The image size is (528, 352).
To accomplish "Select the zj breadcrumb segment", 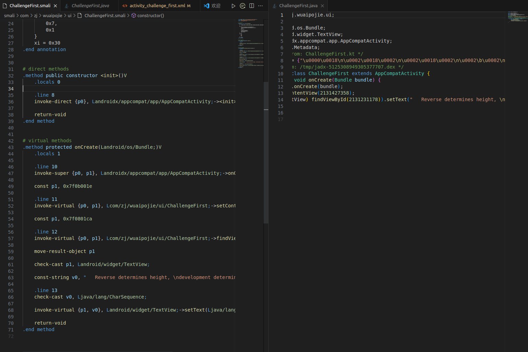I will 36,15.
